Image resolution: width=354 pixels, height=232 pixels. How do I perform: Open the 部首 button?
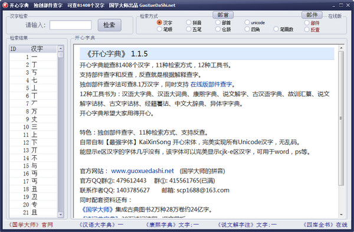click(223, 15)
